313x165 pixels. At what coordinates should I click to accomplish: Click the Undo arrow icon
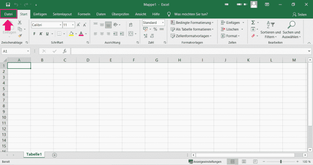16,4
